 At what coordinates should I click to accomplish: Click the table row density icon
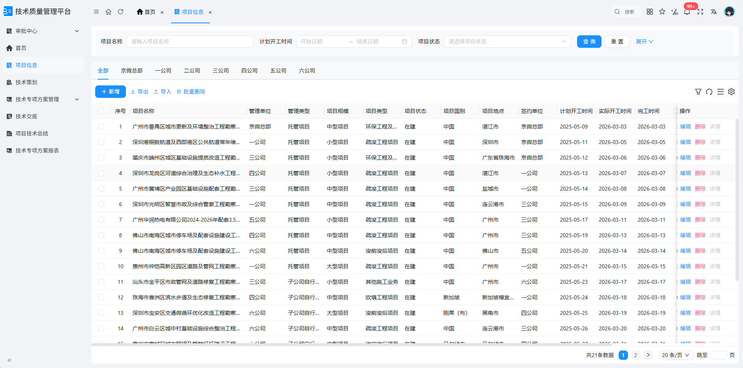point(720,92)
